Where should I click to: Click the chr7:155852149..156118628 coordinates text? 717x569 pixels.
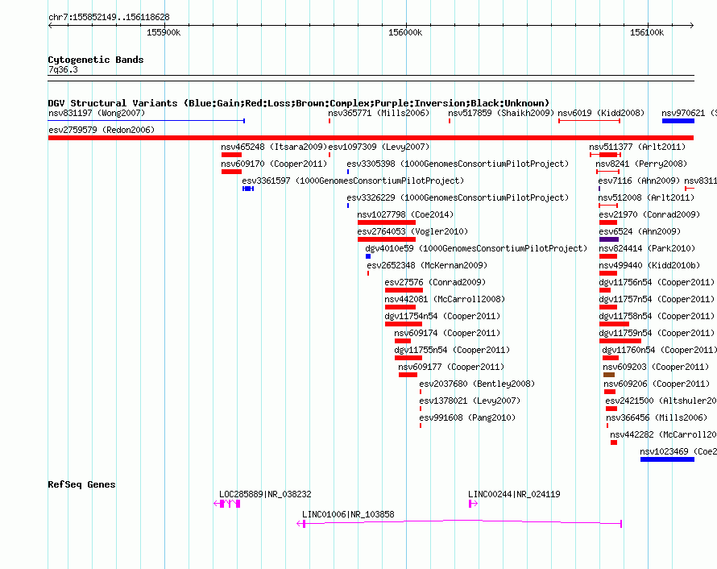pos(109,17)
